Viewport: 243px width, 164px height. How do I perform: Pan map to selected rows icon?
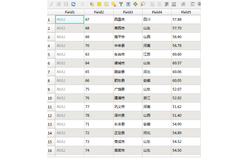135,4
